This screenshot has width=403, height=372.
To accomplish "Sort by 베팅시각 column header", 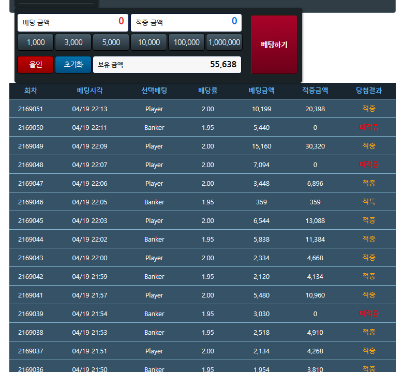I will [x=90, y=91].
